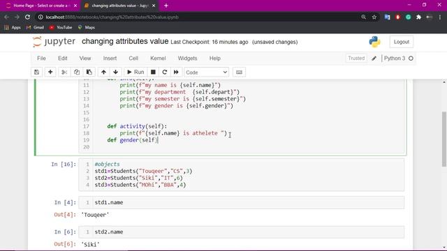
Task: Open the Edit menu
Action: pos(63,59)
